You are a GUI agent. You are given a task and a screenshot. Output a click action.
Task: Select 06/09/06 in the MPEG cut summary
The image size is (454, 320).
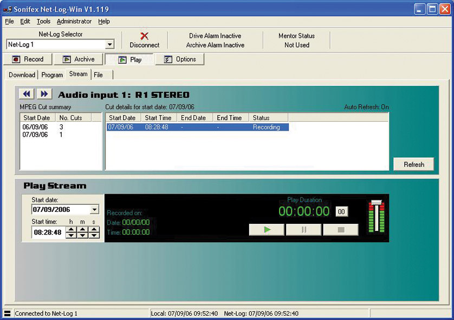click(35, 127)
